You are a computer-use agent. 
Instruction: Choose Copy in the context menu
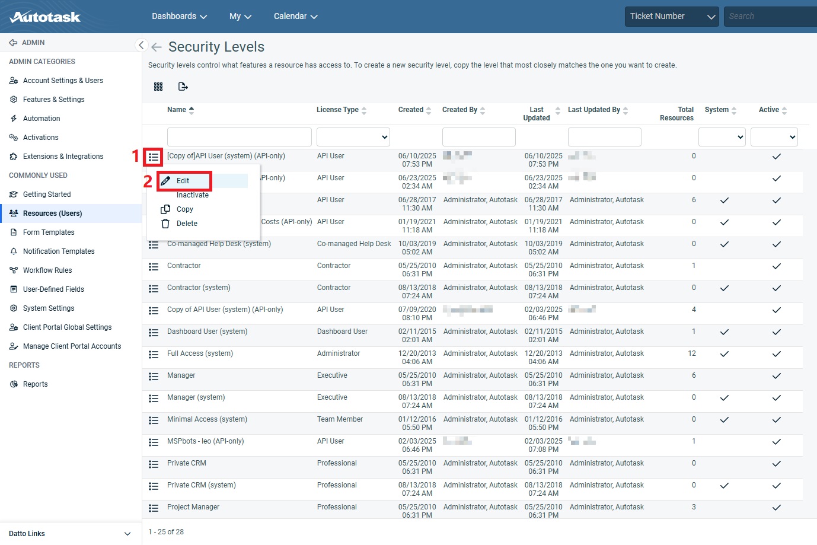(184, 209)
